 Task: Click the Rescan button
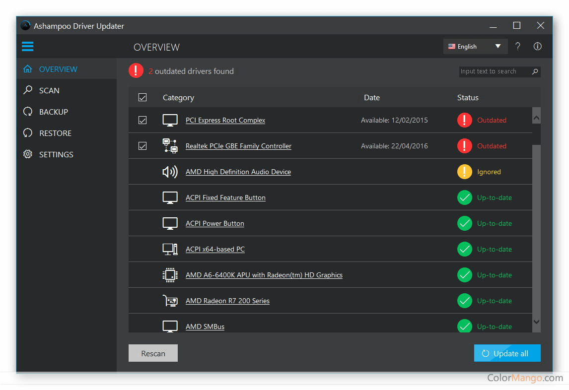pyautogui.click(x=153, y=353)
